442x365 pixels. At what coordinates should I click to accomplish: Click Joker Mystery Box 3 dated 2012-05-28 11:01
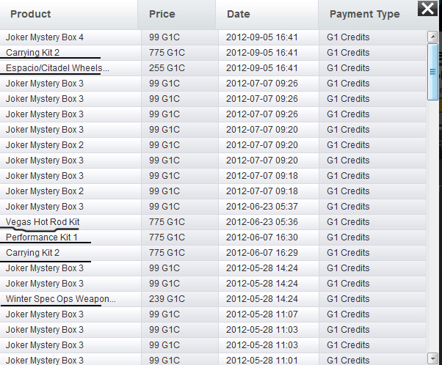[45, 360]
